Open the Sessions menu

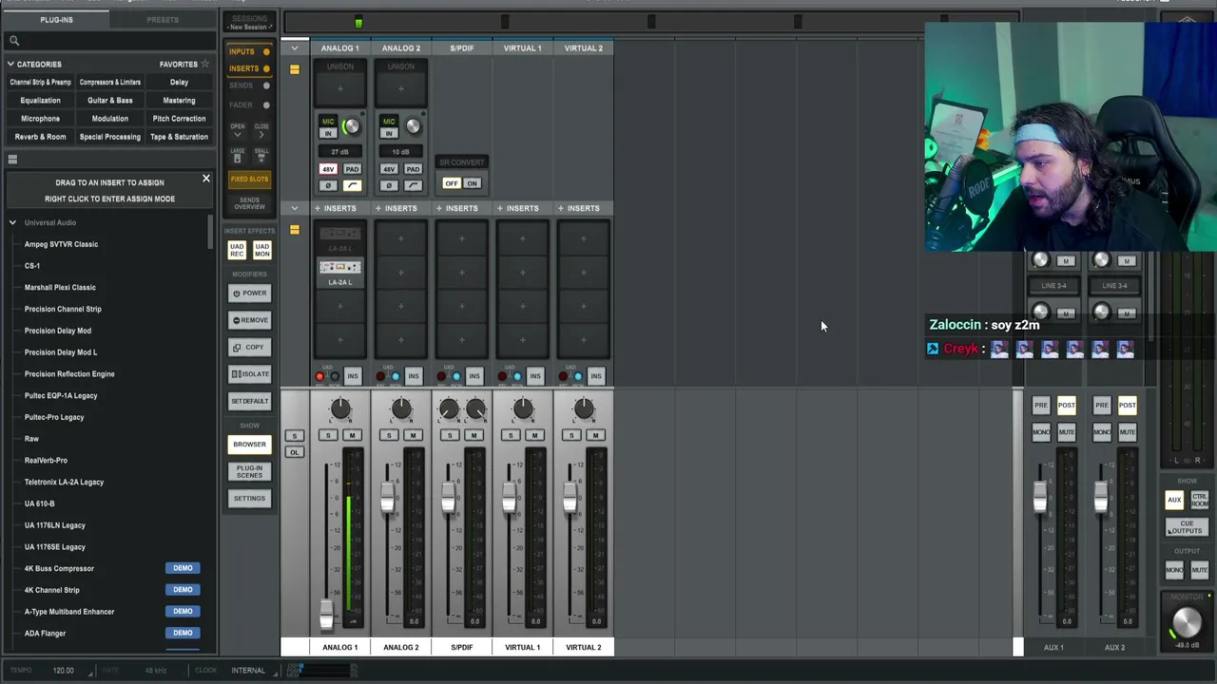(250, 22)
